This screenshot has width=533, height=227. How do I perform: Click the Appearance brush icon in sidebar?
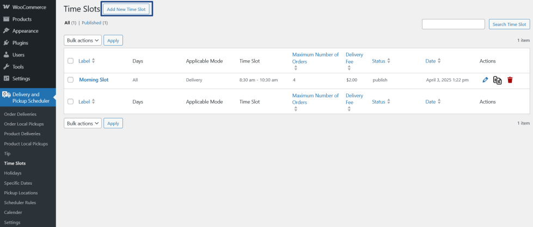pos(6,31)
